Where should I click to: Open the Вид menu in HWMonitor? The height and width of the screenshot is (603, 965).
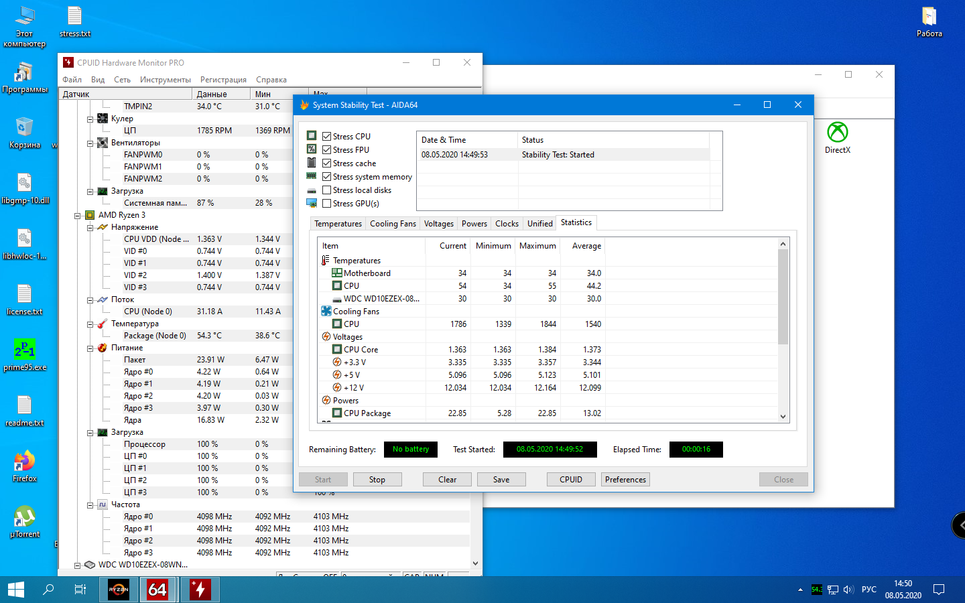click(98, 80)
